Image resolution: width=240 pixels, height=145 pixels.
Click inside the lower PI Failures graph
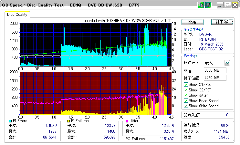[95, 93]
